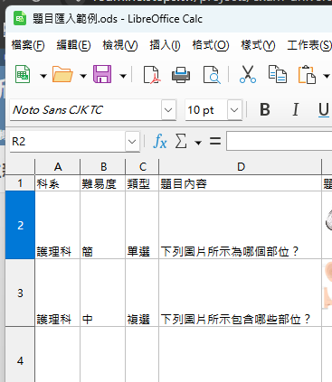Open the 格式(O) menu
Image resolution: width=332 pixels, height=382 pixels.
(x=211, y=45)
